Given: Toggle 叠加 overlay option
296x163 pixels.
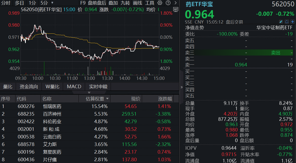Looking at the screenshot, I should point(113,3).
